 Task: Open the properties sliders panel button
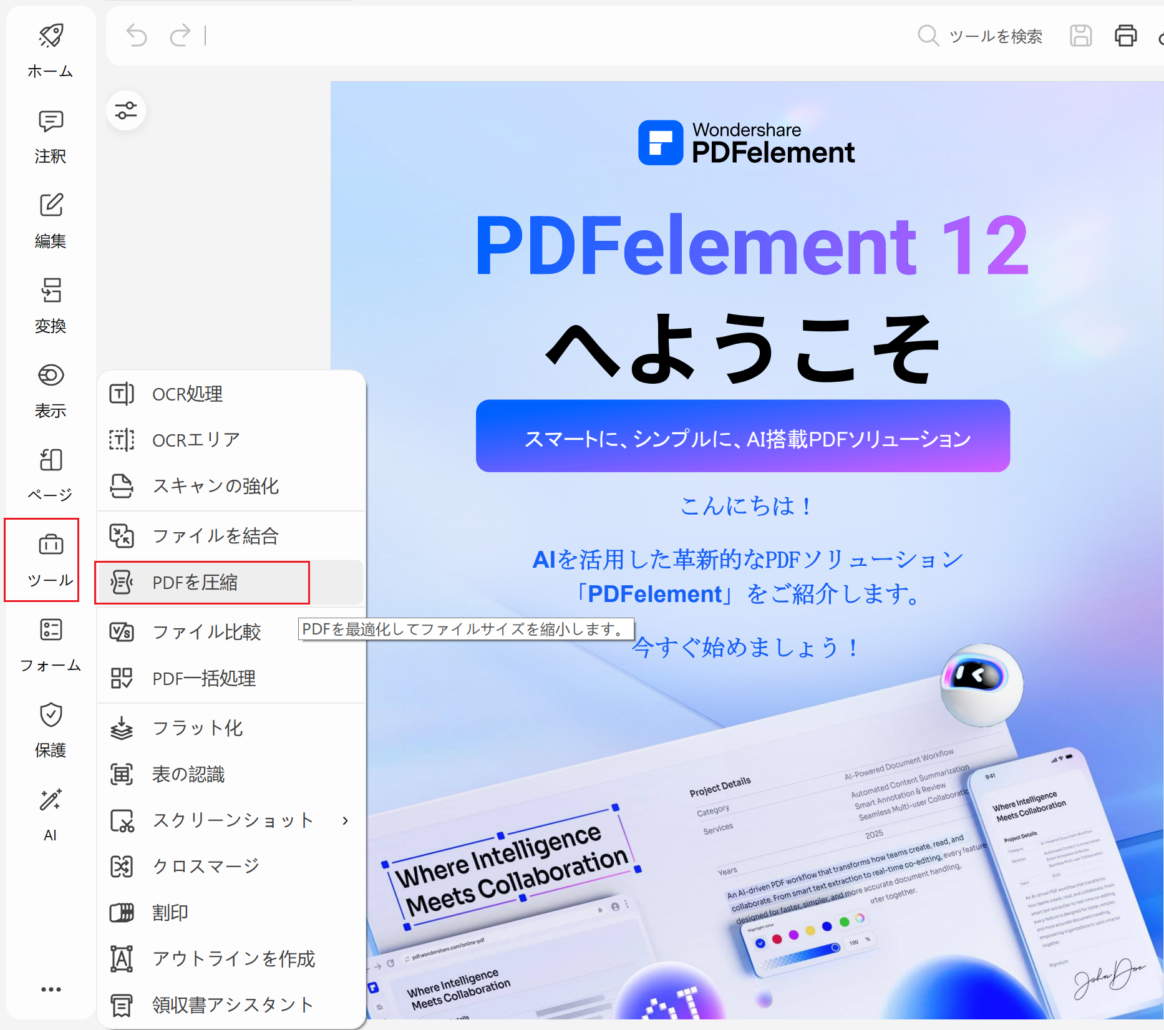tap(126, 111)
